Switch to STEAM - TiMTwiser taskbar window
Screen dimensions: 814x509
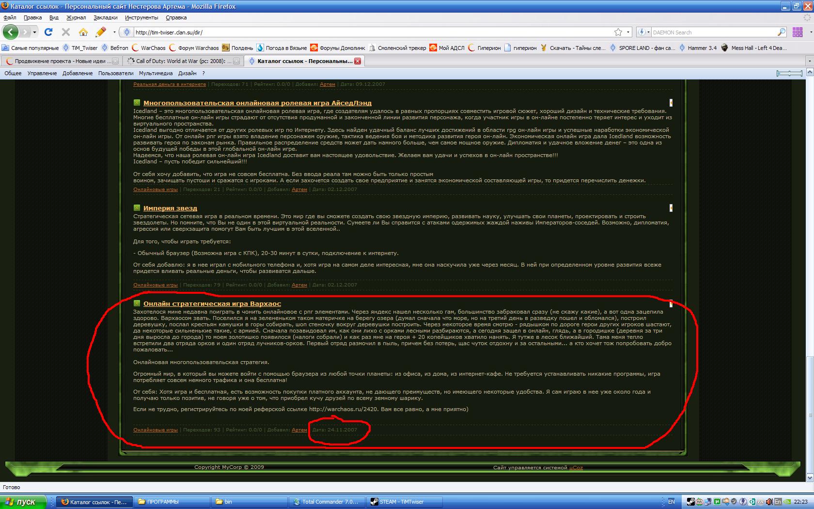click(405, 502)
